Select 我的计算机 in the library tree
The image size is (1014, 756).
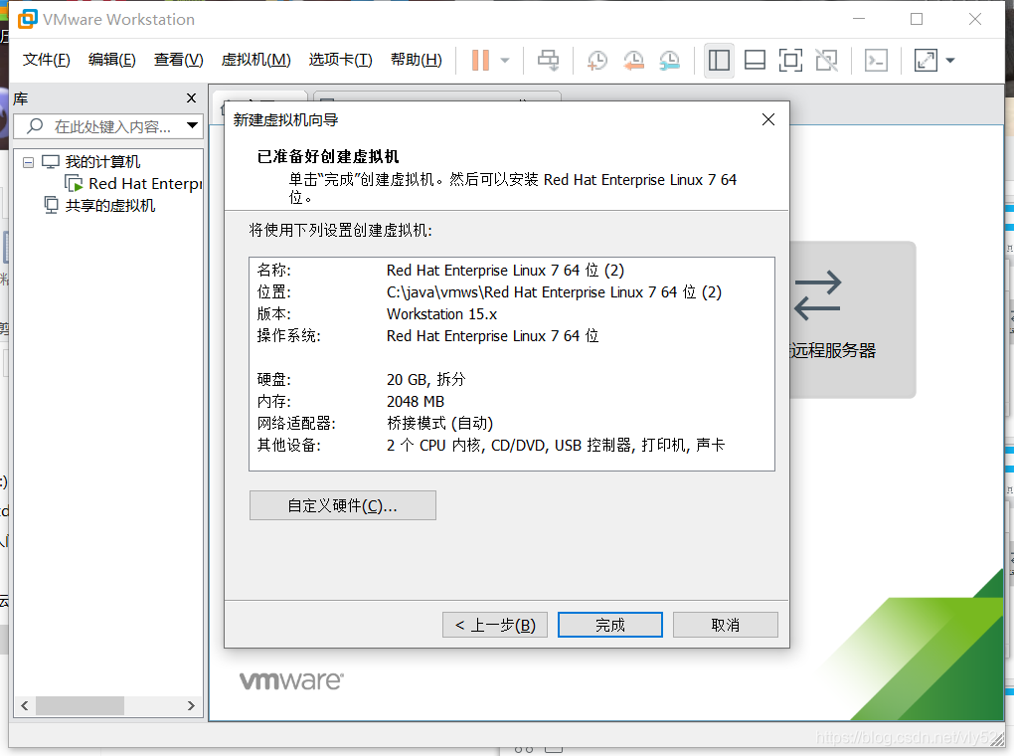coord(102,162)
